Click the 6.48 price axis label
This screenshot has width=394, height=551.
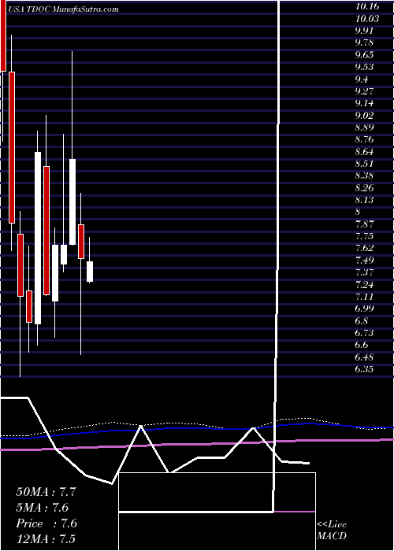point(364,357)
